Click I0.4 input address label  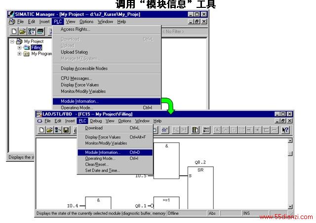click(x=73, y=206)
